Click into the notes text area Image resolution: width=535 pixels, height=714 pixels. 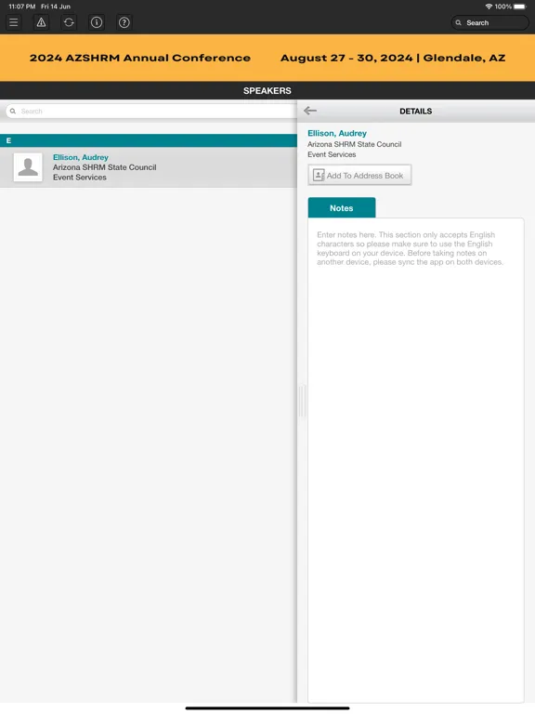[416, 460]
